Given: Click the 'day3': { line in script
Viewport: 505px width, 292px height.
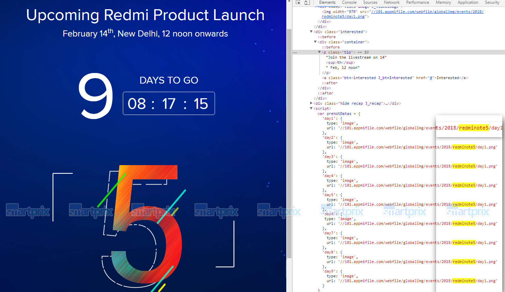Looking at the screenshot, I should click(332, 157).
